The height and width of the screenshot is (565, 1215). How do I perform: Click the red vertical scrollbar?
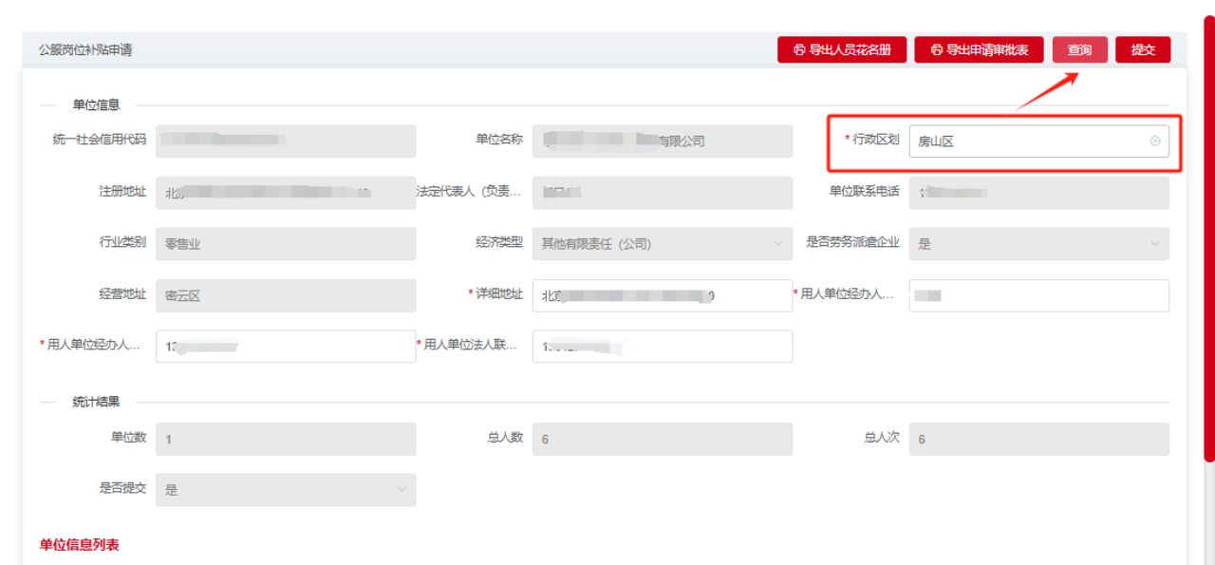(1208, 237)
